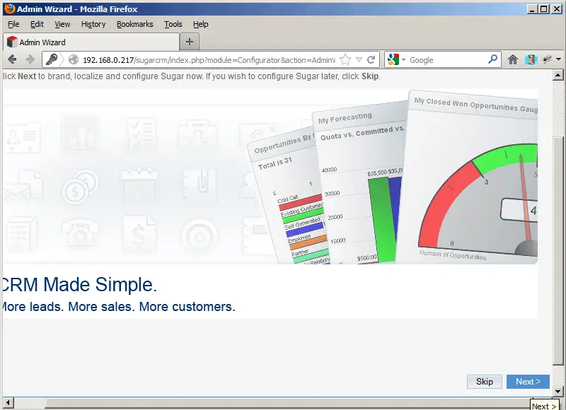
Task: Open the Bookmarks menu
Action: click(134, 24)
